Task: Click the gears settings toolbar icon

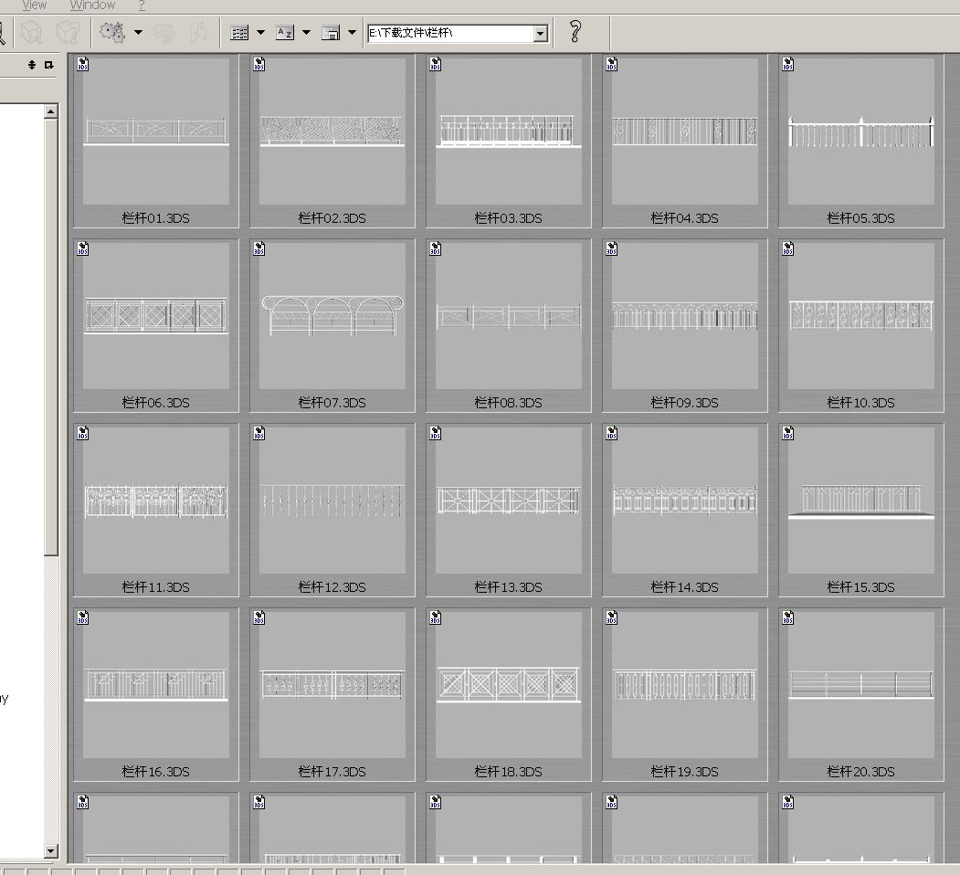Action: (112, 32)
